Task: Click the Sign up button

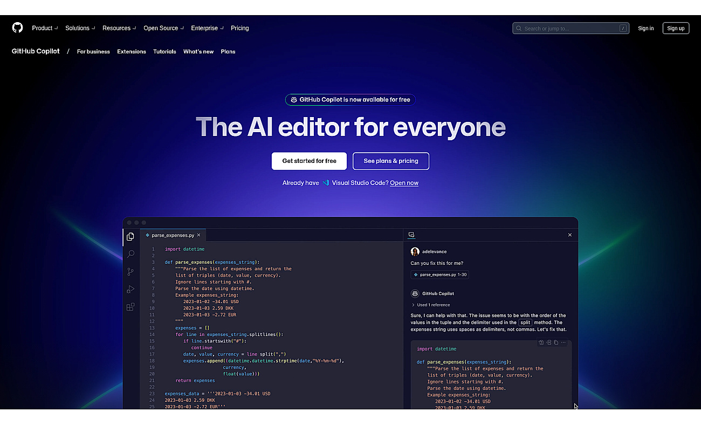Action: tap(676, 29)
